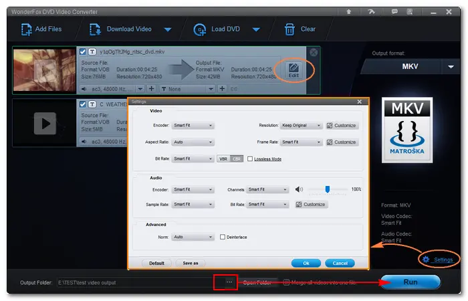Screen dimensions: 468x301
Task: Click Customize next to Frame Rate
Action: pos(342,142)
